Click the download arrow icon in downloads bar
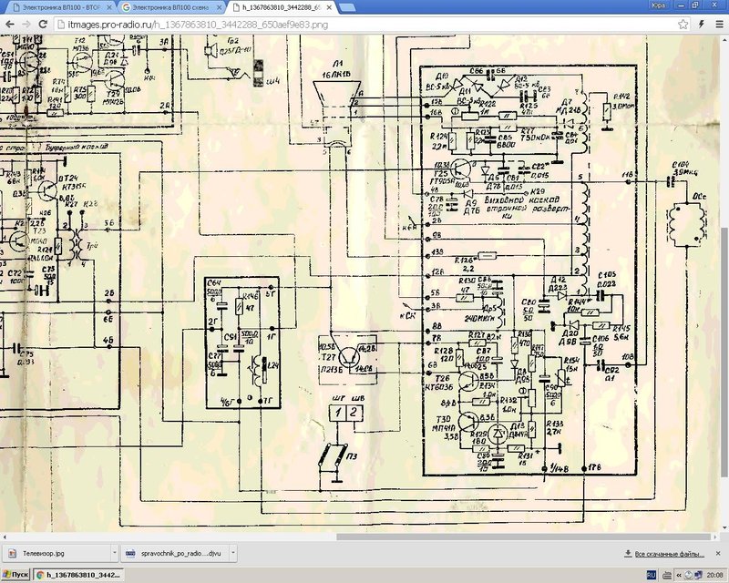Screen dimensions: 729x583 628,553
